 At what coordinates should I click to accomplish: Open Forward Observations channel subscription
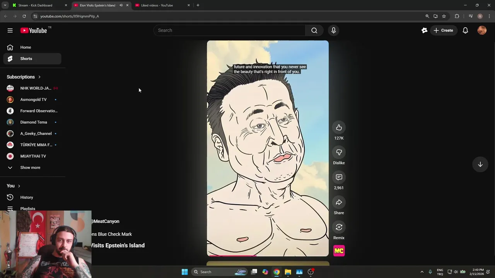coord(32,111)
